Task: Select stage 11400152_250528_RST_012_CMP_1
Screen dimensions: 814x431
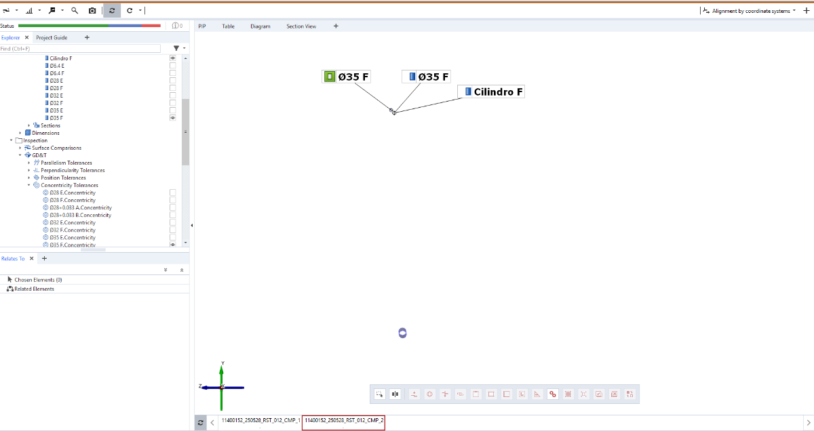Action: coord(260,421)
